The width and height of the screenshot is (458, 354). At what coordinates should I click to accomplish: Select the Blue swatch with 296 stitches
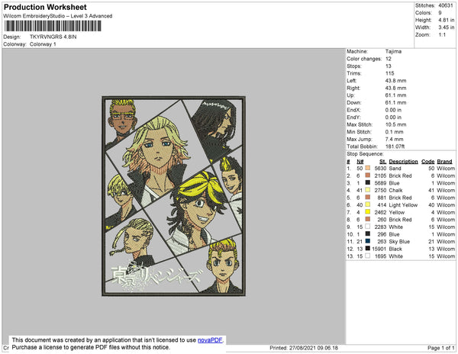pyautogui.click(x=367, y=233)
